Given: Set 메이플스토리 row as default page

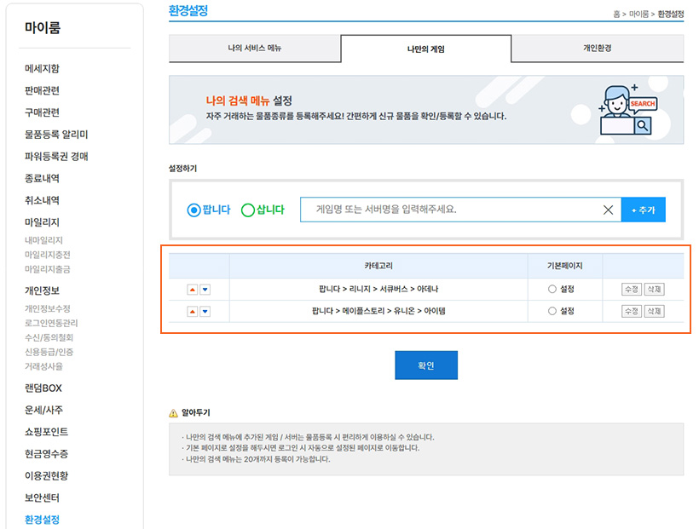Looking at the screenshot, I should 552,312.
